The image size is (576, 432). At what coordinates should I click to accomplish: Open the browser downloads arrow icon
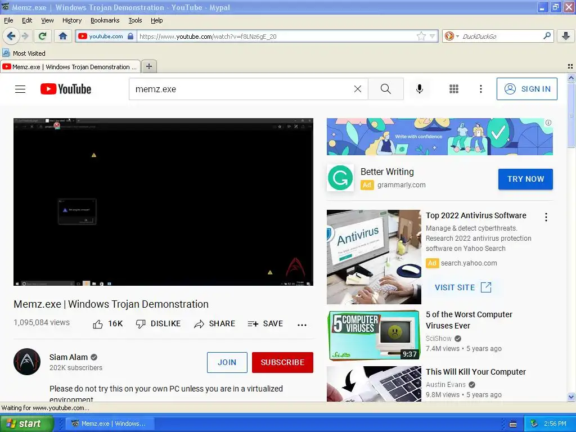click(x=566, y=36)
